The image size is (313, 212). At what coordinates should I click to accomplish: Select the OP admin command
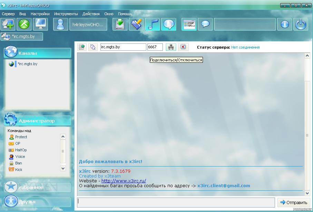[18, 143]
